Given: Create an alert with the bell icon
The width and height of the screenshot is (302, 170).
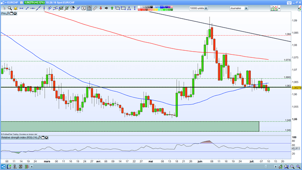Looking at the screenshot, I should (16, 8).
